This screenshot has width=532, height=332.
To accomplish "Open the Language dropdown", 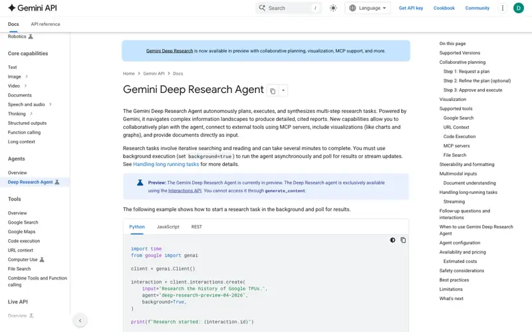I will (368, 8).
